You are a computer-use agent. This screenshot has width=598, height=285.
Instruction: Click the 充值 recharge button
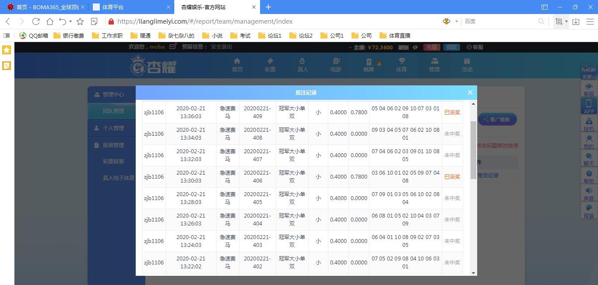point(432,47)
